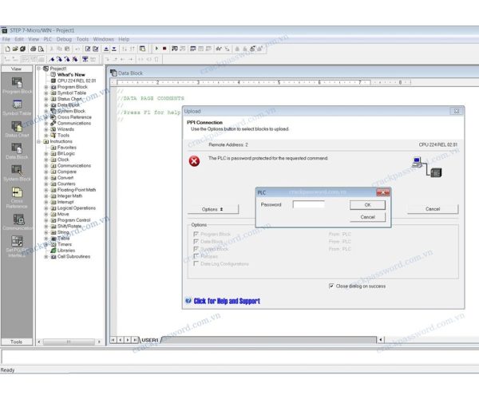The width and height of the screenshot is (479, 399).
Task: Open the Debug menu
Action: [x=64, y=39]
